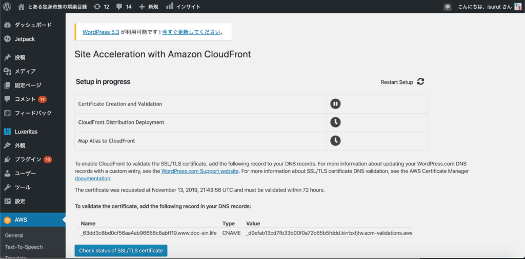Click the Restart Setup refresh icon
525x259 pixels.
tap(421, 81)
